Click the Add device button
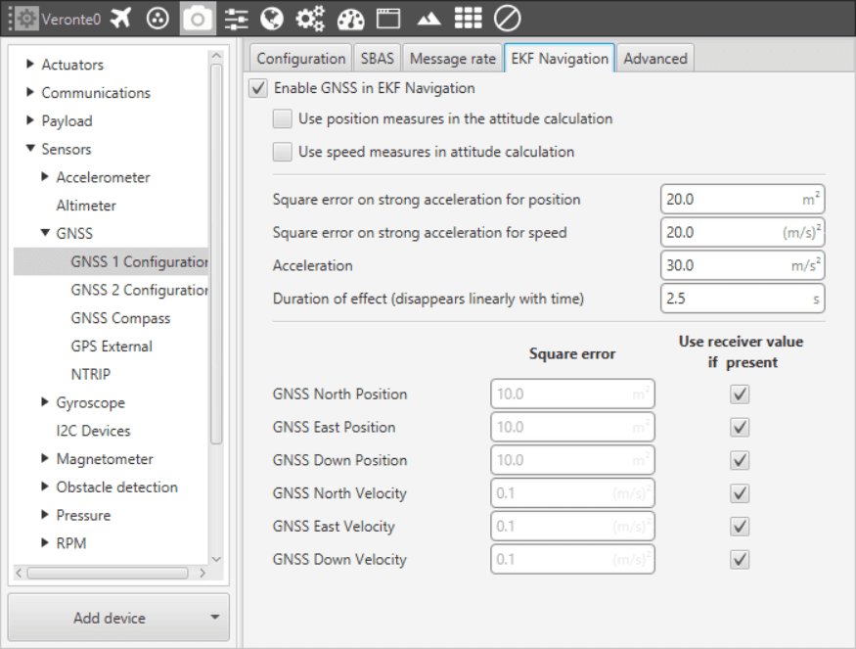The width and height of the screenshot is (856, 649). [118, 618]
